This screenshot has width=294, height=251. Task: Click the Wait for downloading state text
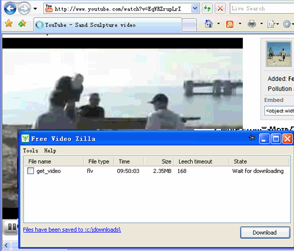(258, 171)
